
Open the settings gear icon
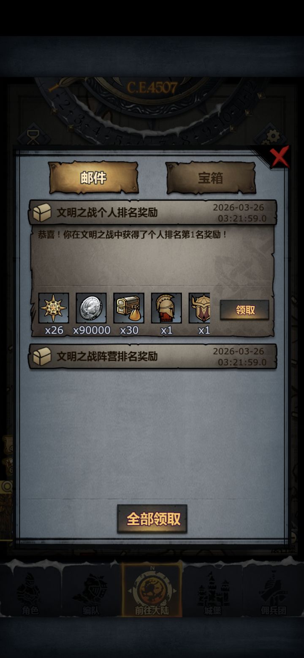point(272,136)
